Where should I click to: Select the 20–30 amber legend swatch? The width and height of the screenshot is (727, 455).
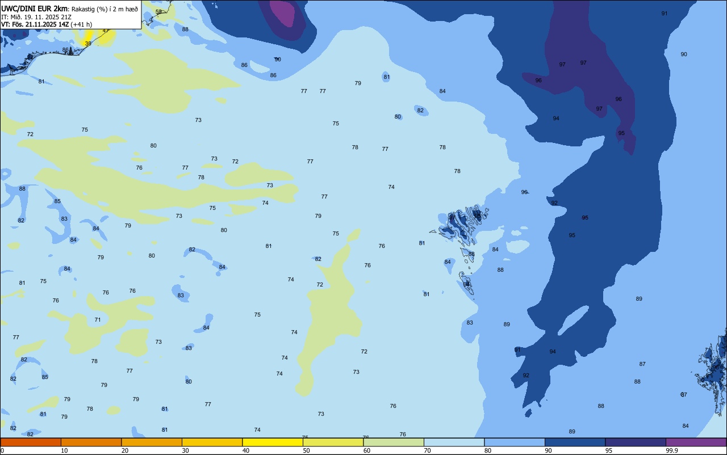click(x=152, y=442)
